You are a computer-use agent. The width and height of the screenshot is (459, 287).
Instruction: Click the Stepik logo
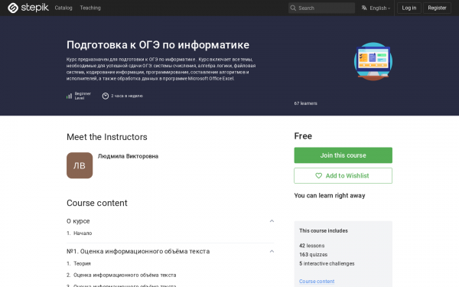tap(28, 8)
